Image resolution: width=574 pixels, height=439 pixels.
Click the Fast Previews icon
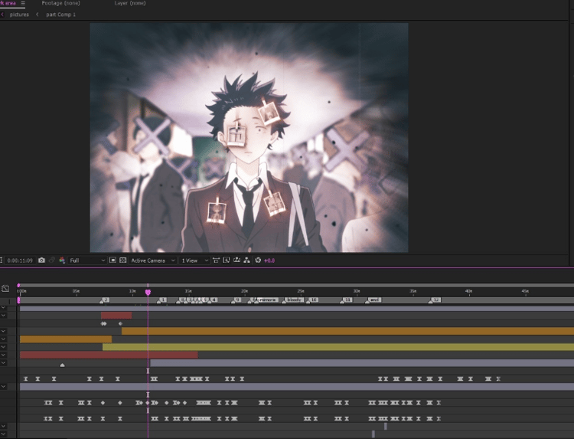(227, 260)
